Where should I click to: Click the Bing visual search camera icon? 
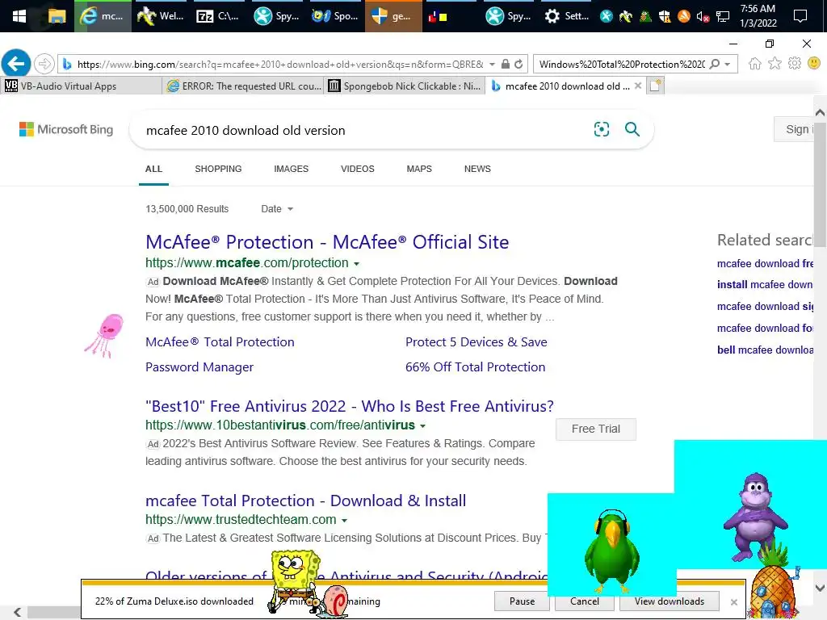click(x=601, y=129)
